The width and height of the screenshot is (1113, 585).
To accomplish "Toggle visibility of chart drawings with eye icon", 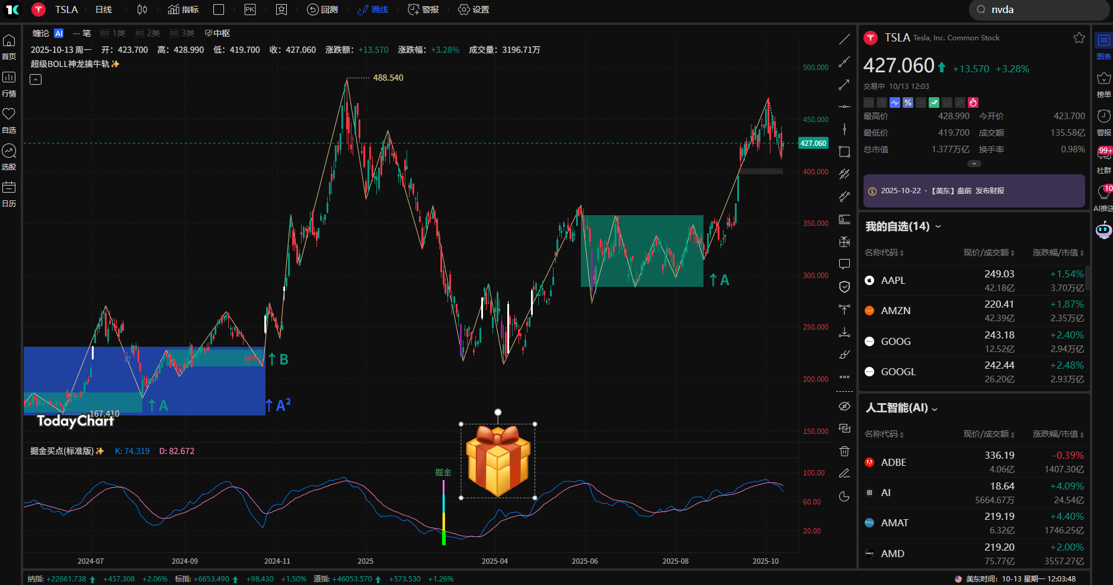I will (845, 405).
